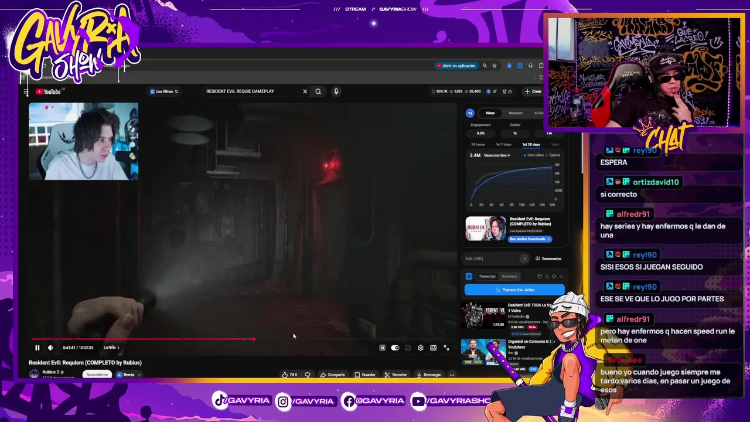Open the Rubius Z channel avatar
This screenshot has width=750, height=422.
34,374
